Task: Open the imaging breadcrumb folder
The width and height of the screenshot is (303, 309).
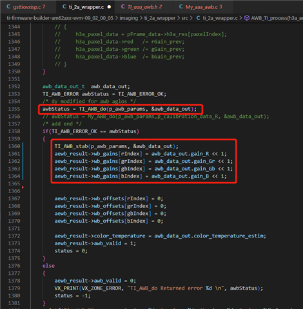Action: (128, 18)
